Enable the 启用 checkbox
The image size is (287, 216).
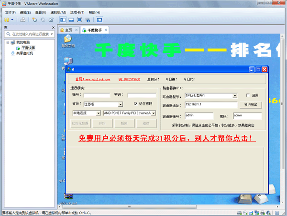pos(248,95)
